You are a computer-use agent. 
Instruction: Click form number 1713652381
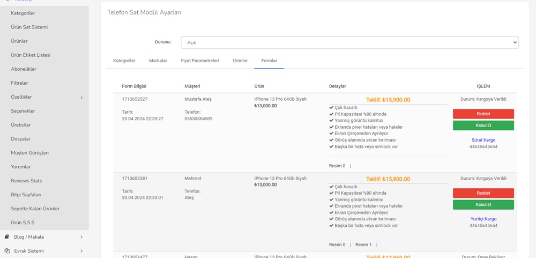135,178
